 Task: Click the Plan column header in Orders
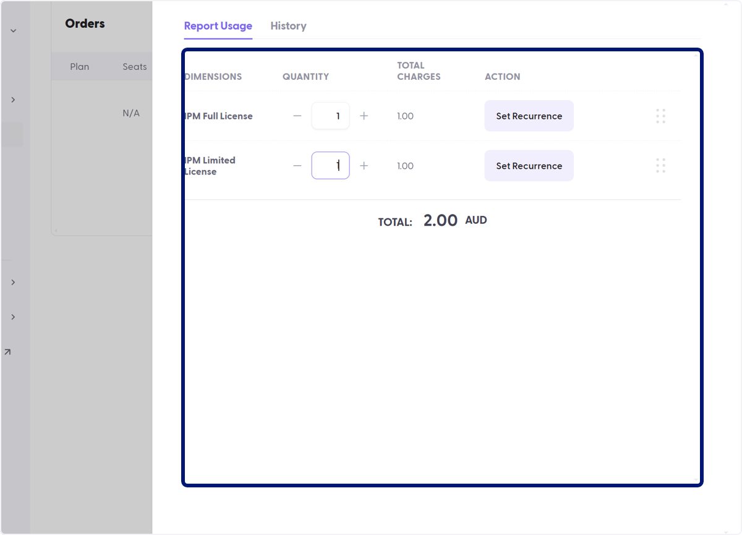click(79, 67)
